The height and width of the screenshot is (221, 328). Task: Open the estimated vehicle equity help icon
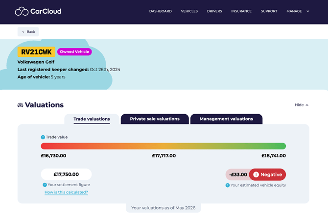click(x=228, y=185)
